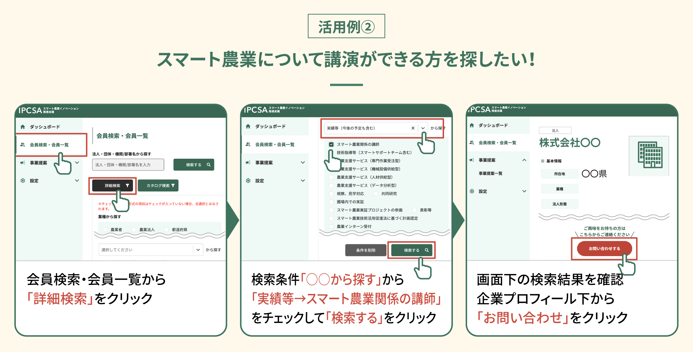
Task: Click the building thumbnail icon for 株式会社〇〇
Action: 649,155
